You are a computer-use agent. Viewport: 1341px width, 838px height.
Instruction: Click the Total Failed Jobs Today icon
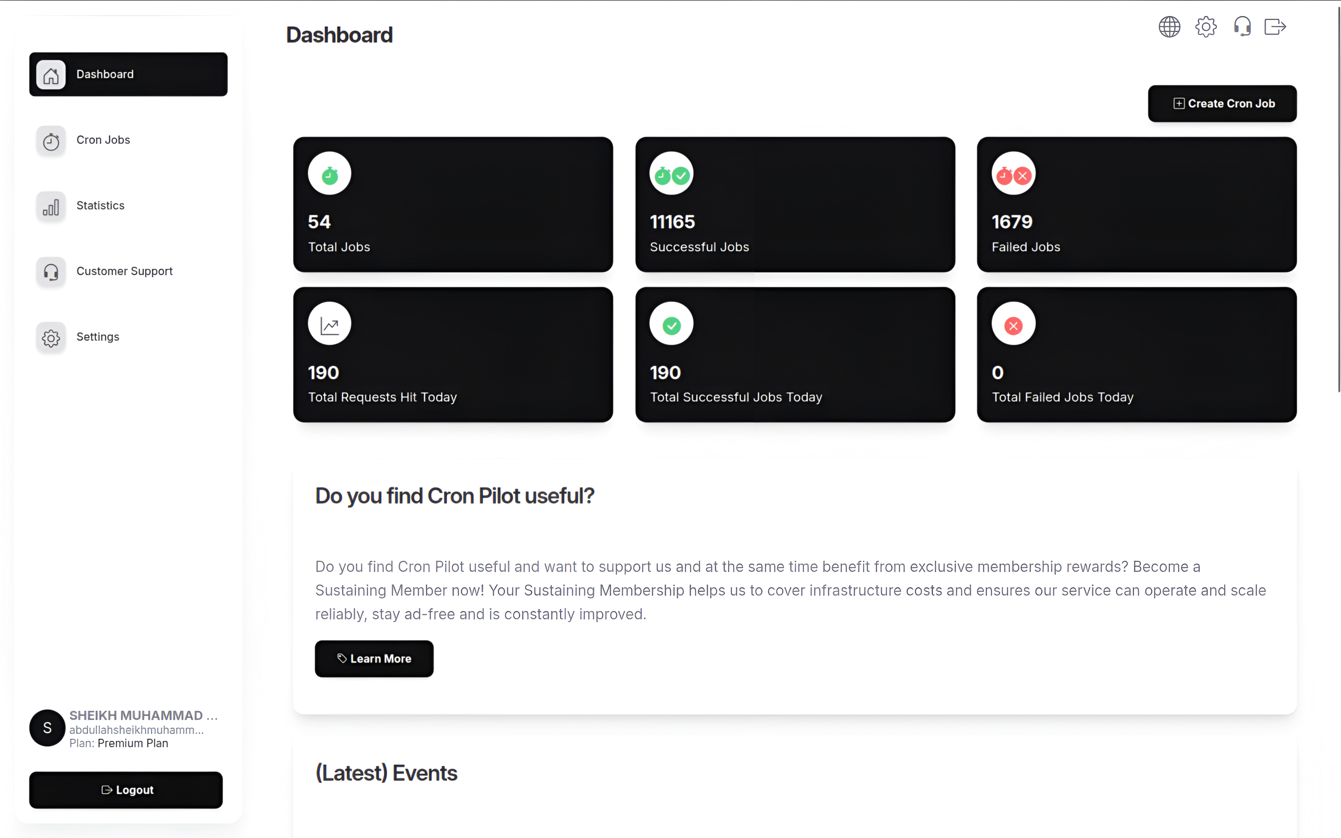coord(1013,324)
